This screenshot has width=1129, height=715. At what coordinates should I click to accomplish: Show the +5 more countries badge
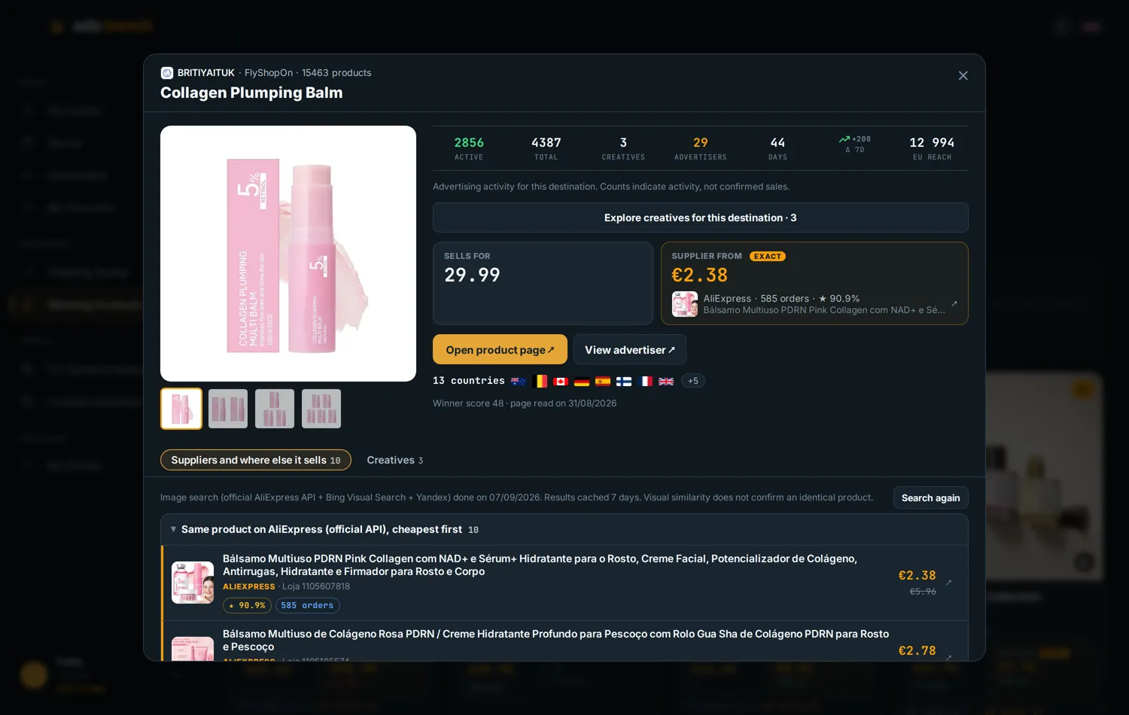[693, 381]
